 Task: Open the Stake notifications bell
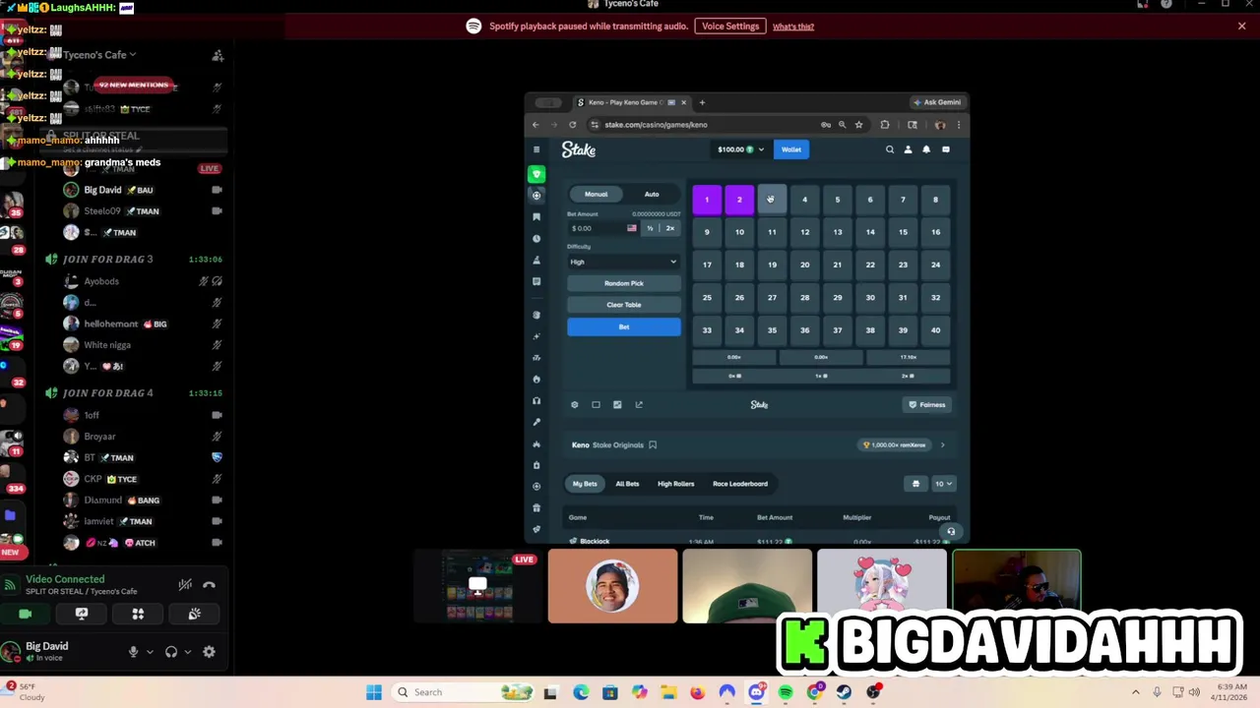pos(926,149)
